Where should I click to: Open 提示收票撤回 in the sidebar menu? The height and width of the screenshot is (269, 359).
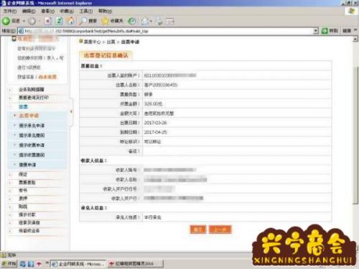pyautogui.click(x=32, y=155)
